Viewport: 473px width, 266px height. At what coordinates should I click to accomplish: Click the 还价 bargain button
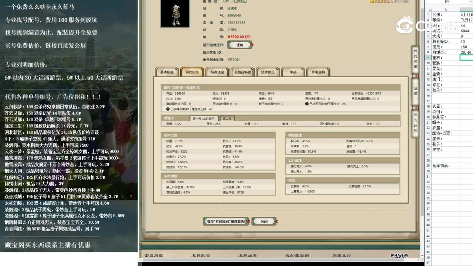click(x=240, y=45)
